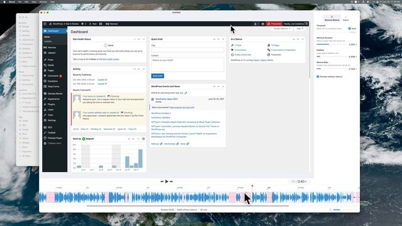Collapse the WordPress Events and News widget
402x226 pixels.
click(223, 87)
